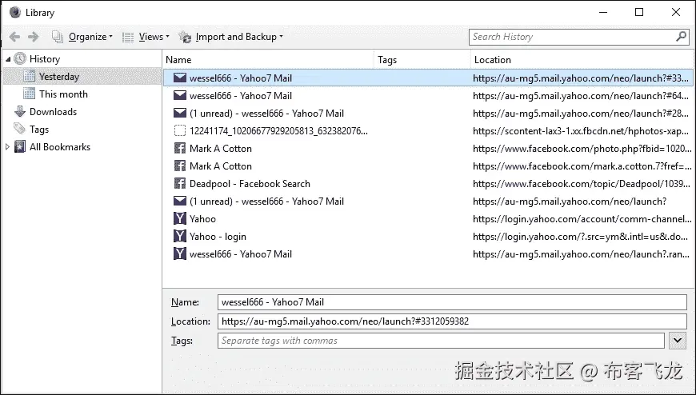Click the Tags input field
Screen dimensions: 696x395
click(x=441, y=341)
